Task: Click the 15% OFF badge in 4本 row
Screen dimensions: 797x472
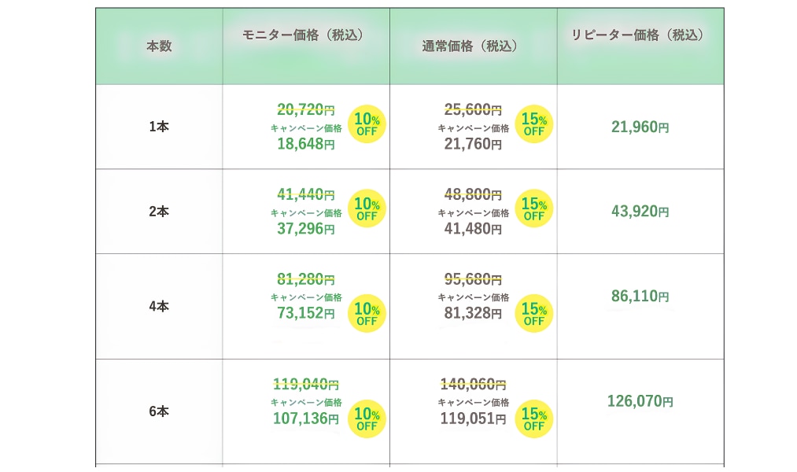Action: pos(534,313)
